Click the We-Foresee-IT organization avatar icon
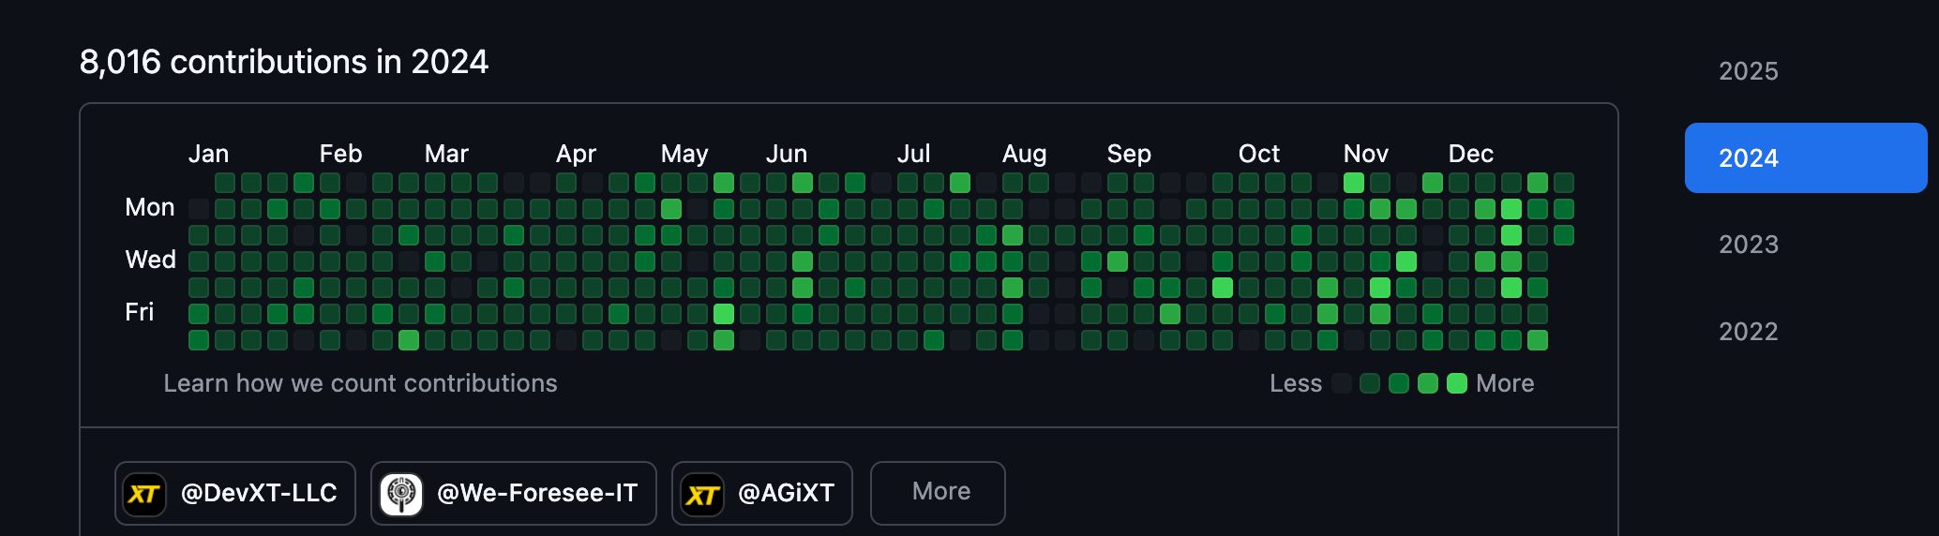This screenshot has width=1939, height=536. pyautogui.click(x=401, y=494)
